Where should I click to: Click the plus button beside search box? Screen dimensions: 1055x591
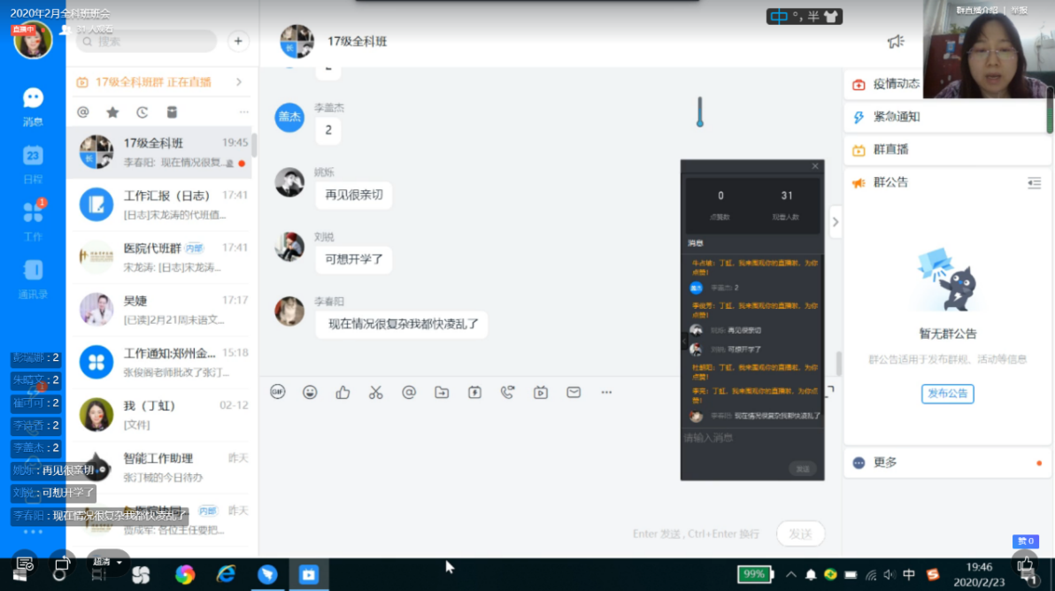[238, 41]
